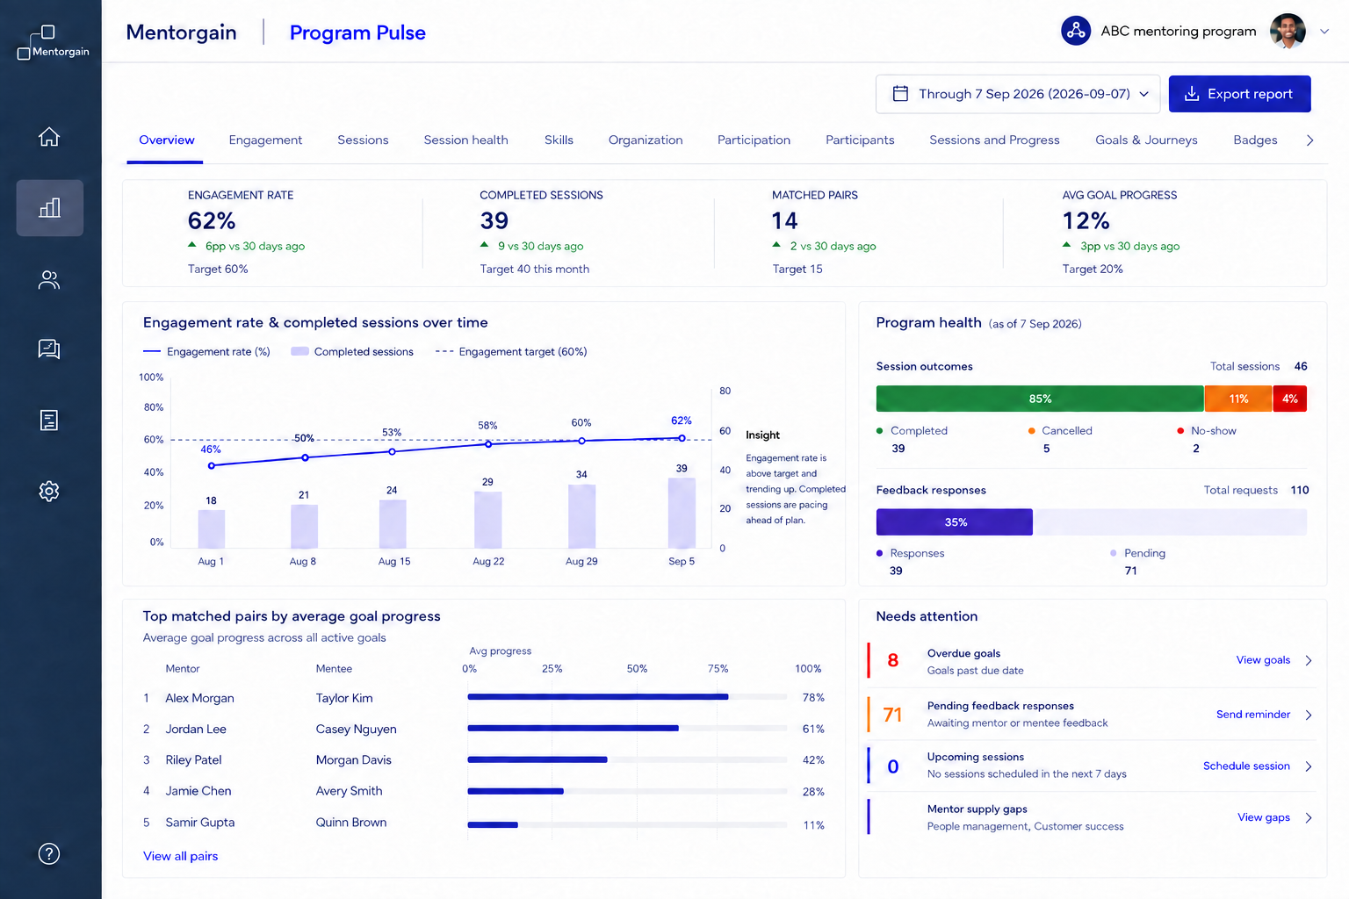Open the people sidebar icon

pyautogui.click(x=49, y=279)
